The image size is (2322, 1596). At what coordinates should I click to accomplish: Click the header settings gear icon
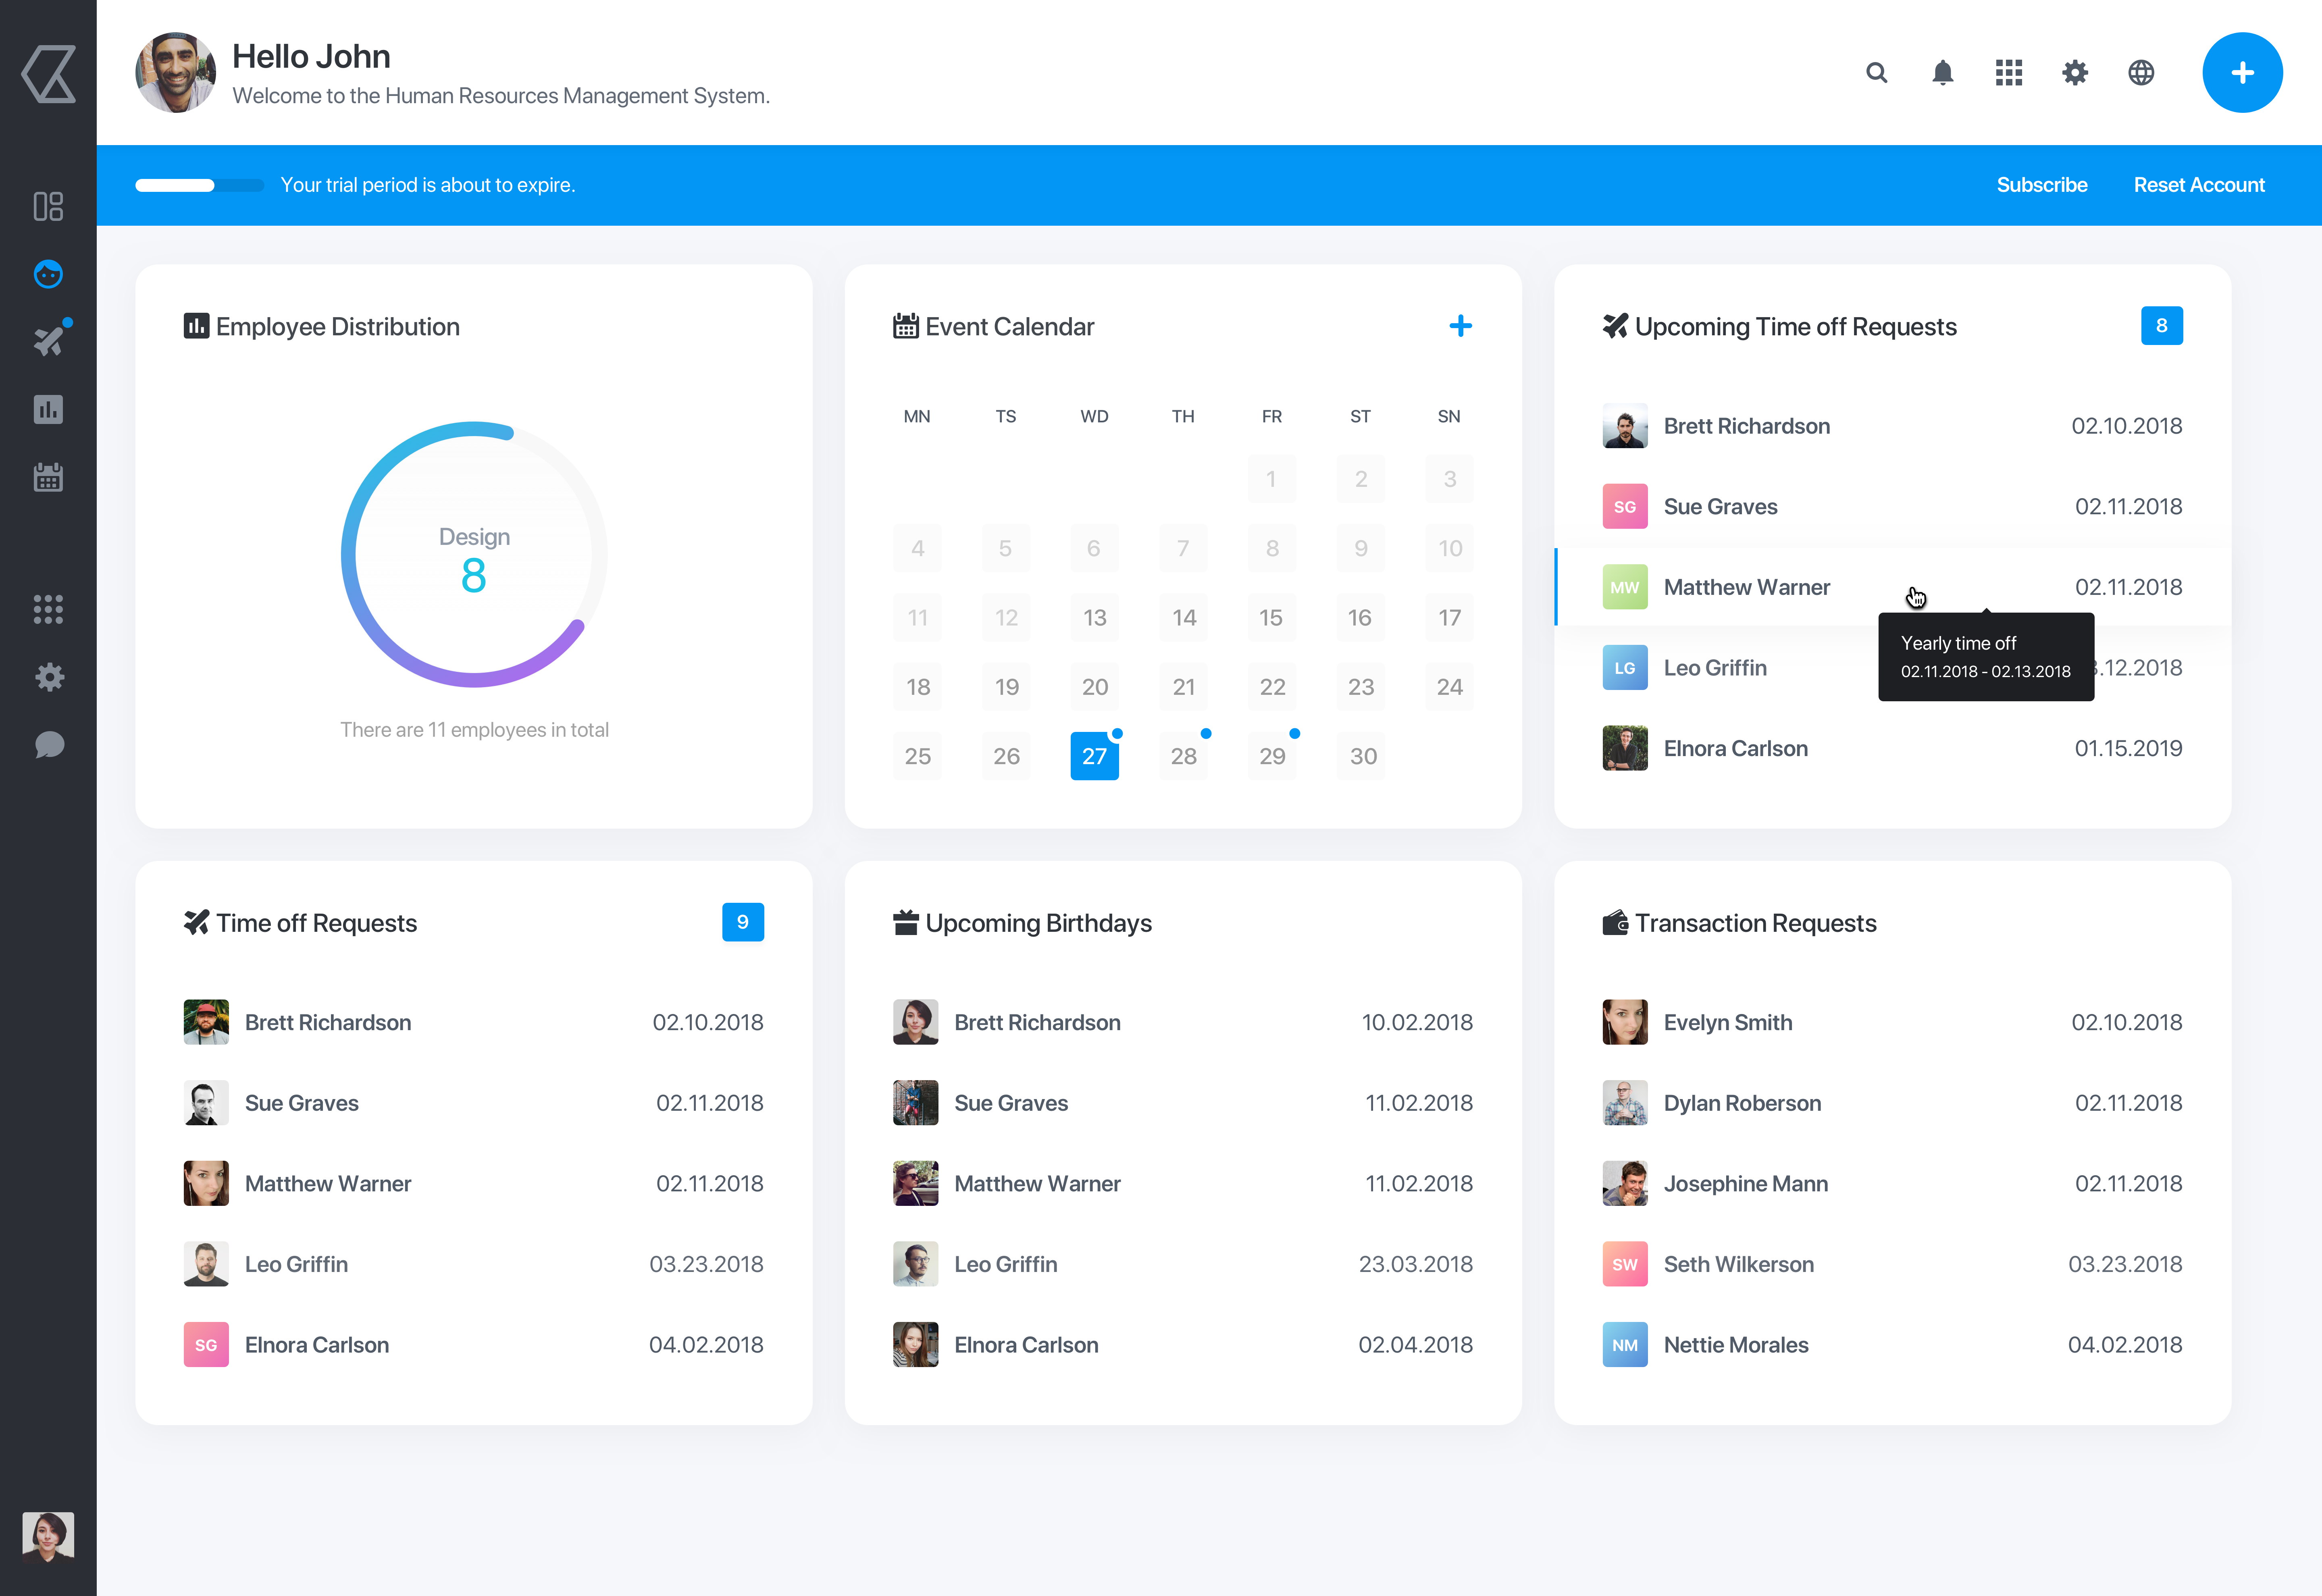coord(2074,73)
